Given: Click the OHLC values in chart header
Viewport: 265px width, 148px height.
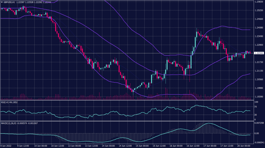Looking at the screenshot, I should coord(33,2).
